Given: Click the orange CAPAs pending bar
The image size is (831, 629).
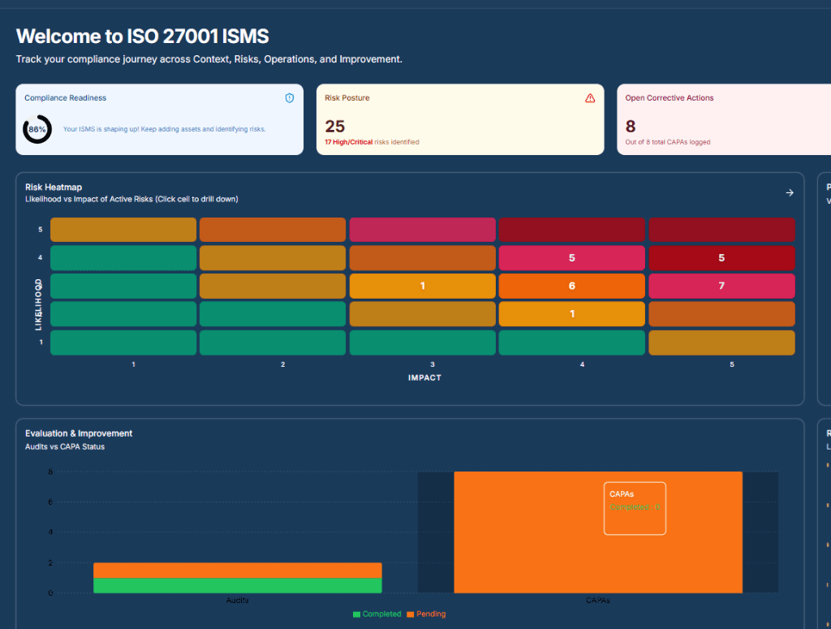Looking at the screenshot, I should click(x=598, y=532).
